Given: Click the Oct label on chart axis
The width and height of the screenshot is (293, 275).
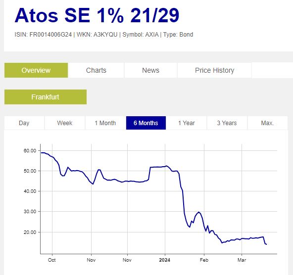Looking at the screenshot, I should (52, 260).
